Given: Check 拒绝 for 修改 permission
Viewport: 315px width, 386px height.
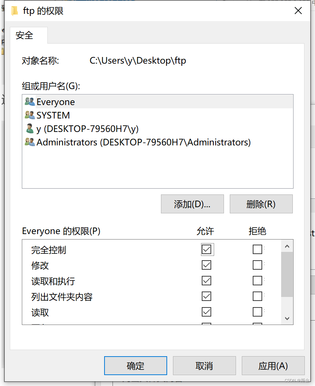Looking at the screenshot, I should point(257,265).
